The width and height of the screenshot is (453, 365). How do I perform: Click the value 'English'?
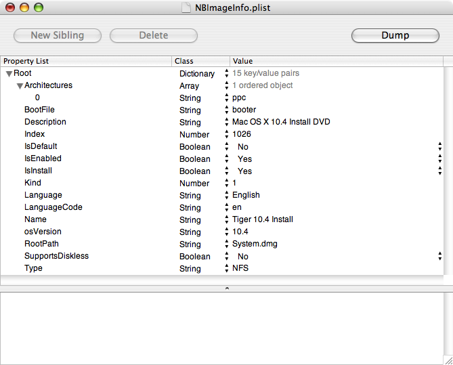pos(246,195)
